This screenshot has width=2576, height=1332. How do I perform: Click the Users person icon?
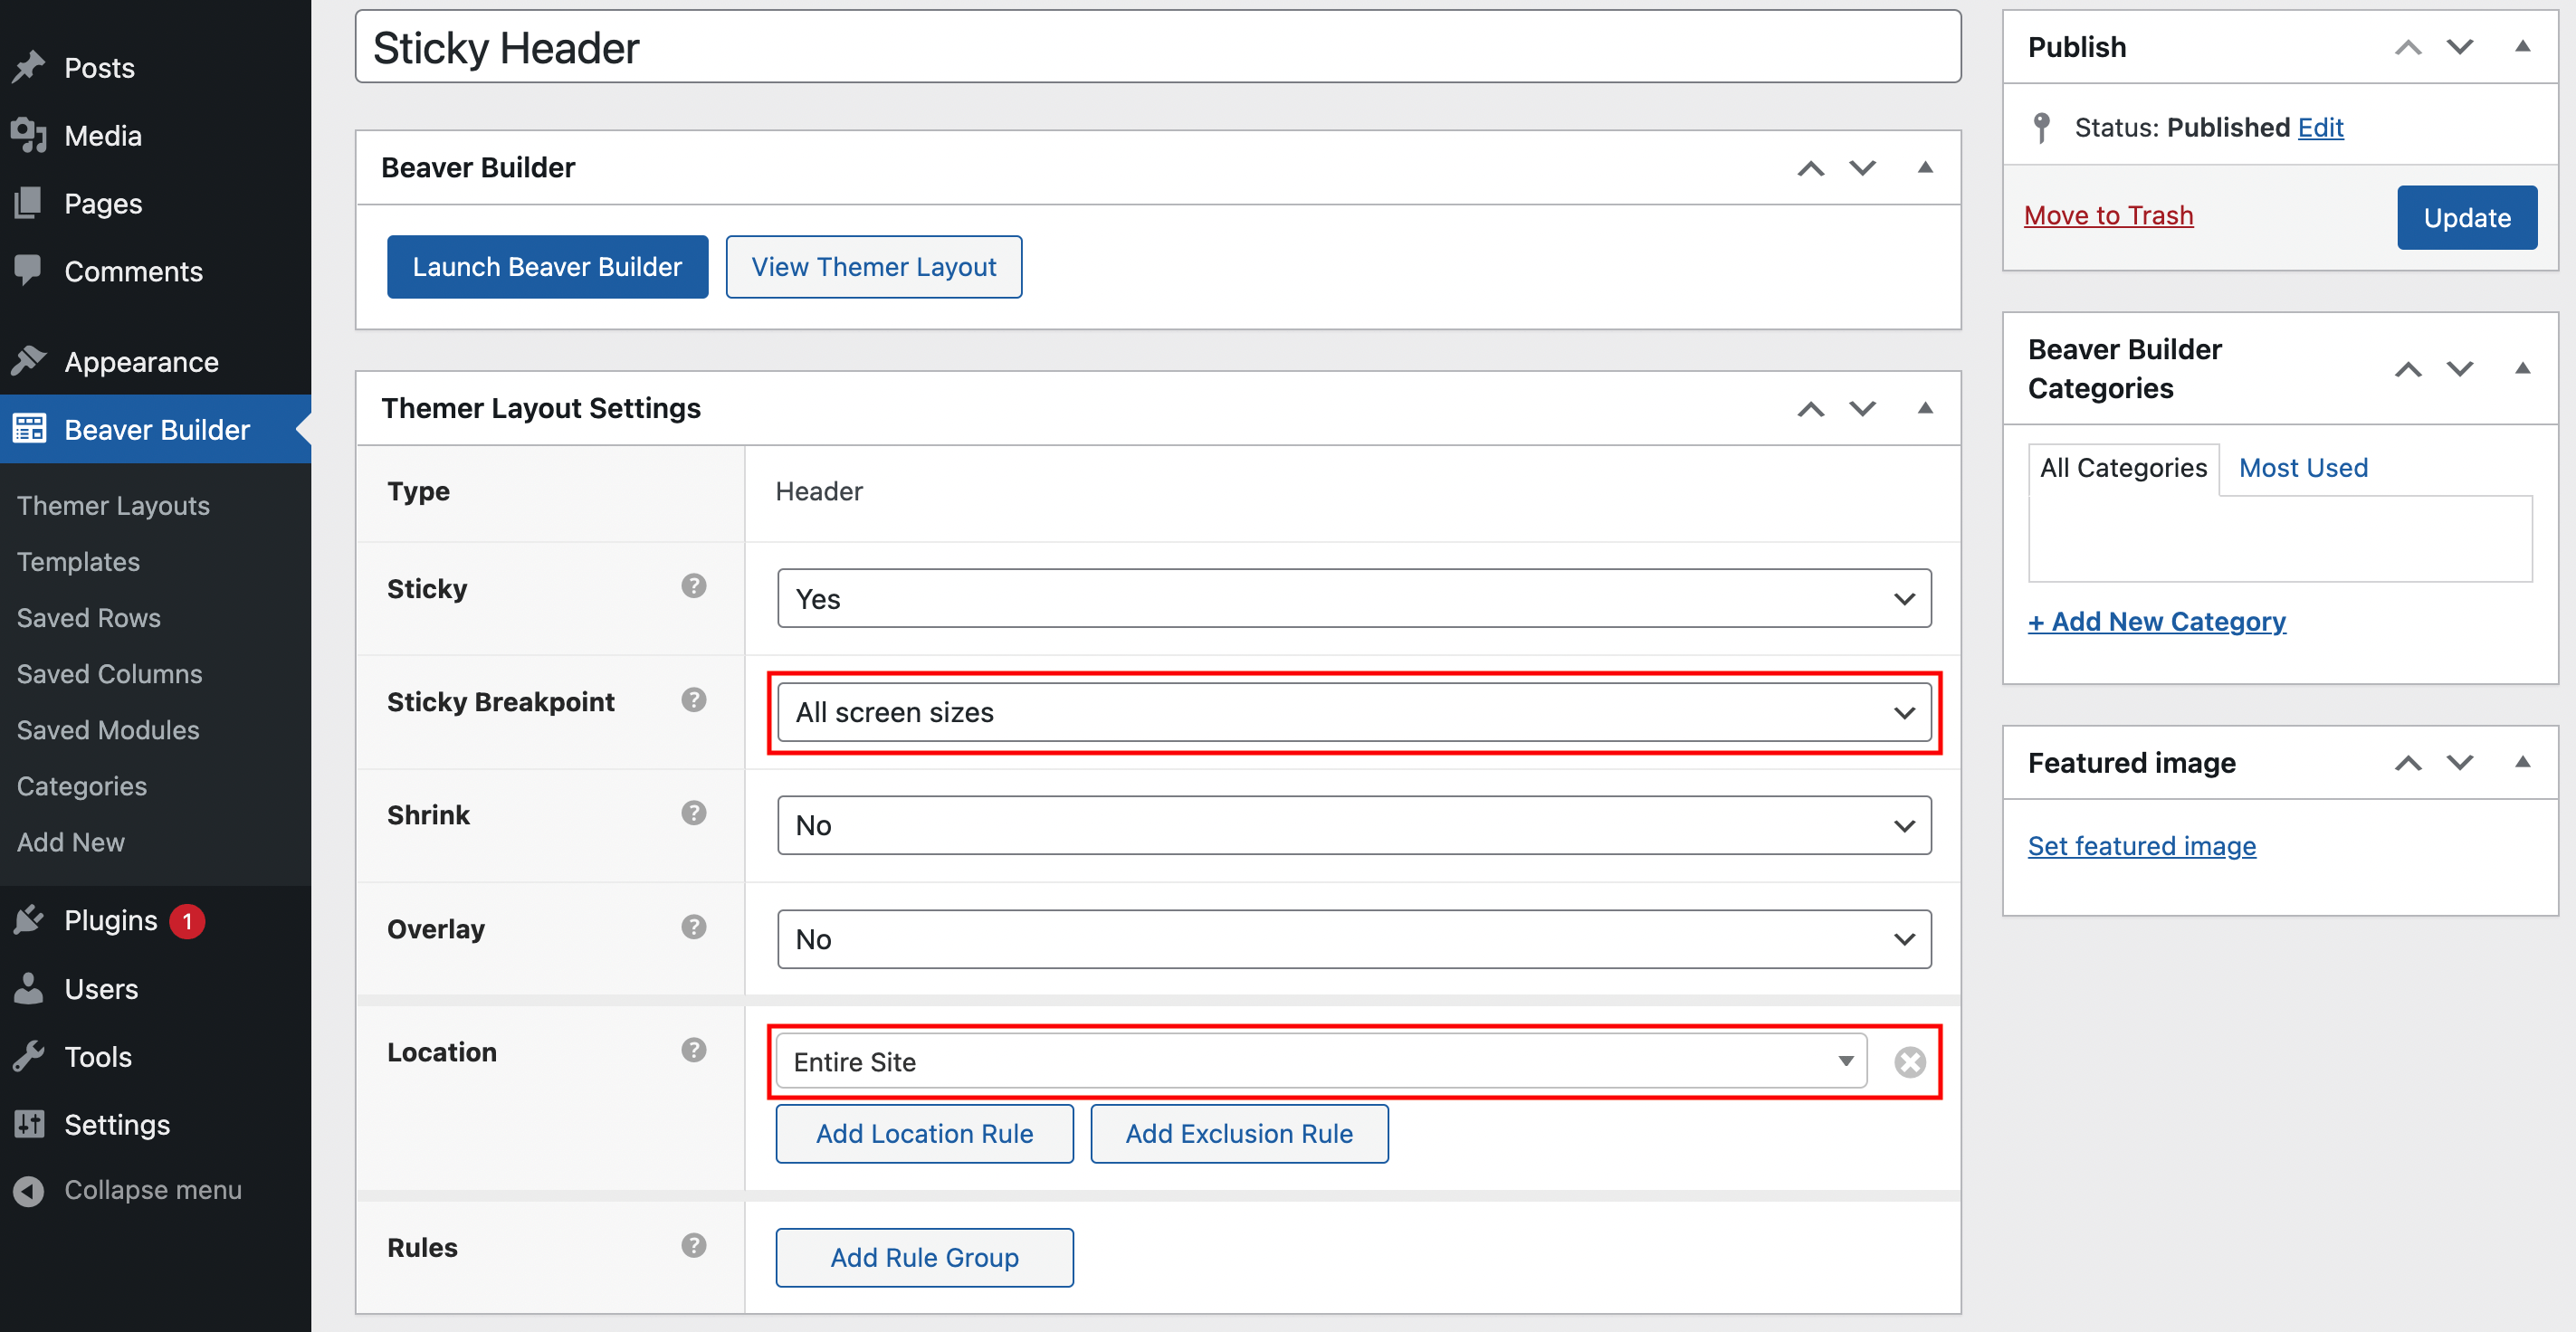point(29,988)
